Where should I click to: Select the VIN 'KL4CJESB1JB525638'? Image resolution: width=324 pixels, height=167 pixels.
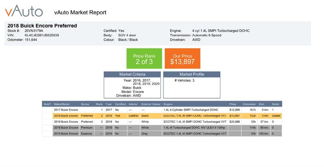(x=42, y=35)
